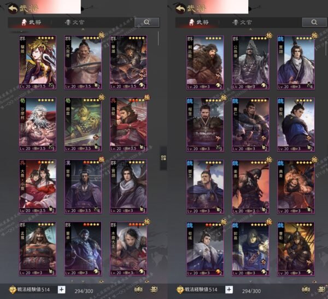
Task: Click the left panel's vertical scrollbar
Action: click(159, 38)
